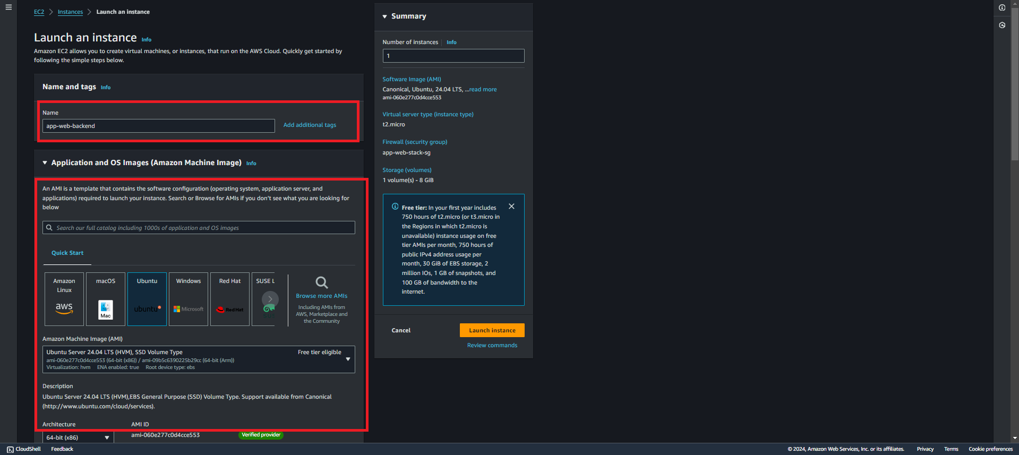
Task: Click Add additional tags
Action: click(310, 125)
